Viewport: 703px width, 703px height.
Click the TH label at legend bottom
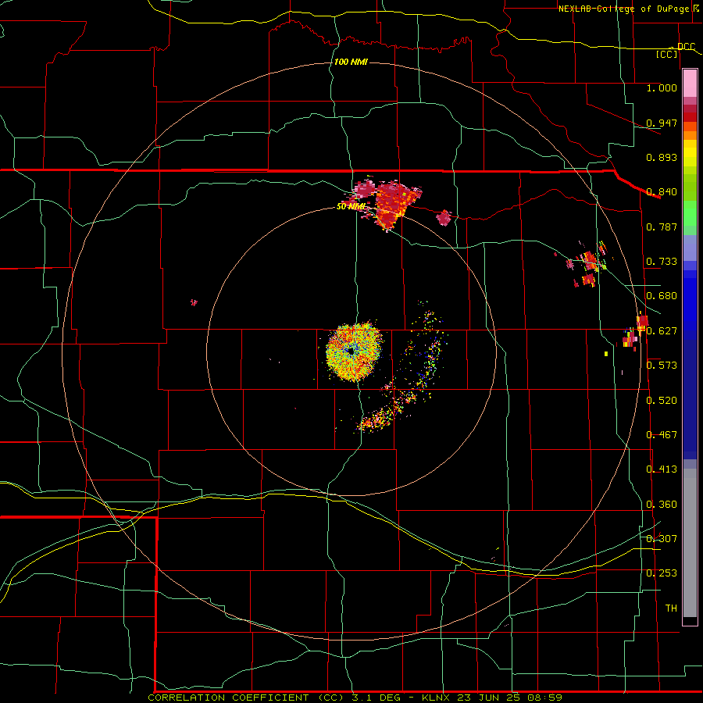point(671,608)
